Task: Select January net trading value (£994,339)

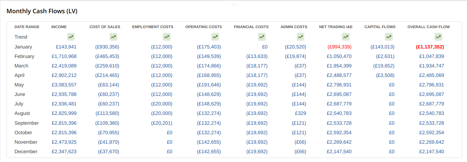Action: [339, 47]
